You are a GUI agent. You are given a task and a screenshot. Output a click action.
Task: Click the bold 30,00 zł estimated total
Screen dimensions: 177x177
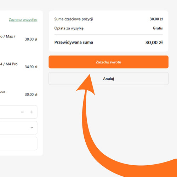(154, 42)
